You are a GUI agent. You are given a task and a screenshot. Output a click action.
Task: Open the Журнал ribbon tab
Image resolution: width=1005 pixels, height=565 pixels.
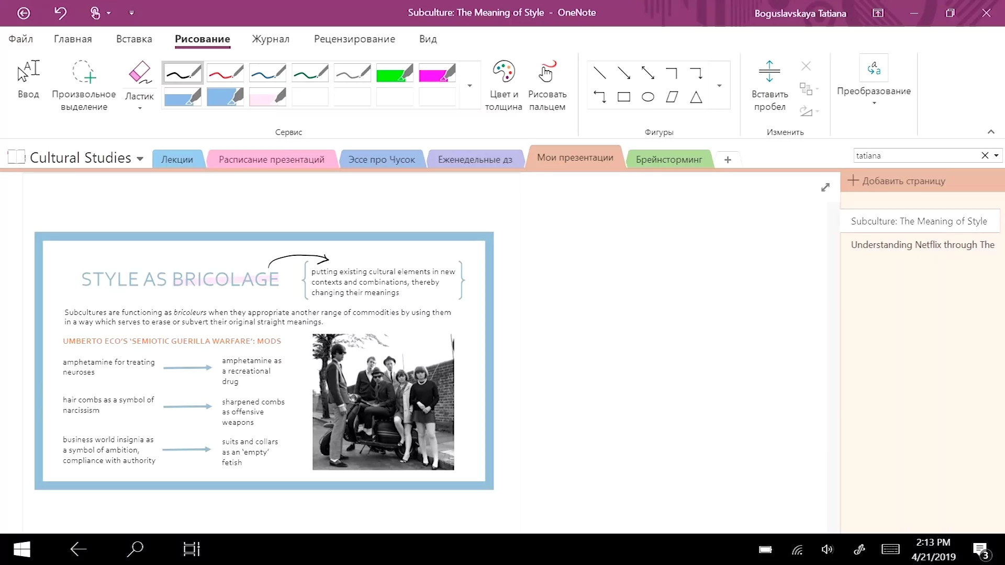point(271,39)
